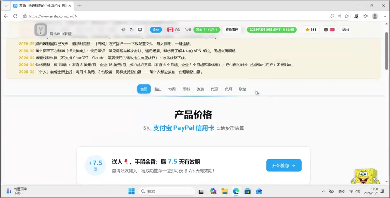Click the ENG input language indicator
Image resolution: width=390 pixels, height=198 pixels.
[341, 191]
